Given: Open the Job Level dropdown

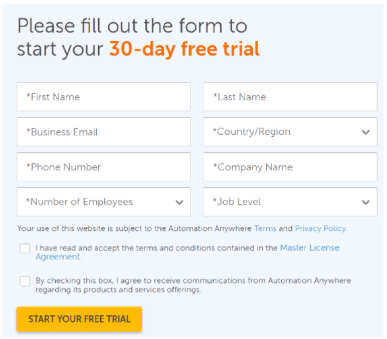Looking at the screenshot, I should pos(289,202).
